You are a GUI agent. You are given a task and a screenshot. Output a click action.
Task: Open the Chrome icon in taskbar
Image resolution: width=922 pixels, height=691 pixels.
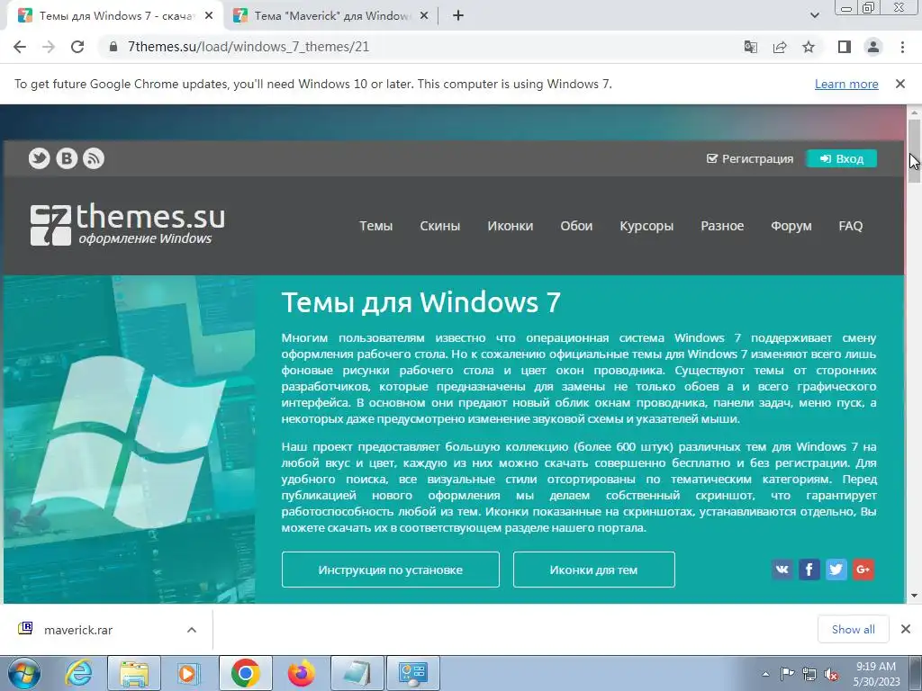pyautogui.click(x=245, y=673)
